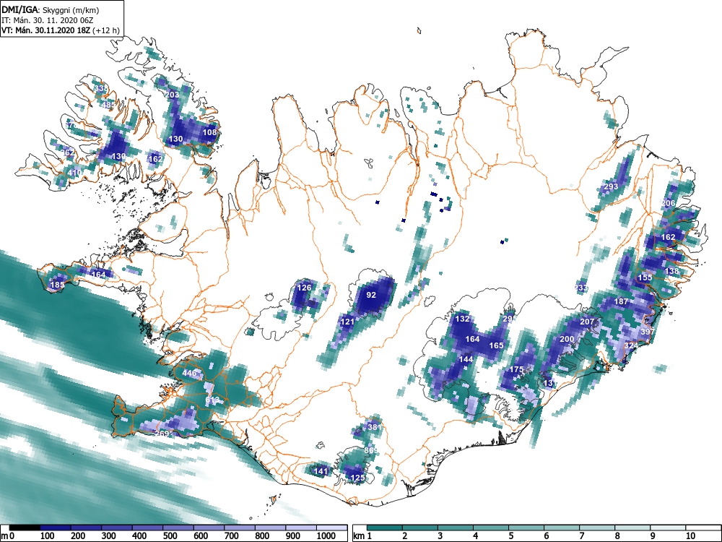Image resolution: width=722 pixels, height=542 pixels.
Task: Click the '121' visibility label
Action: click(x=347, y=322)
